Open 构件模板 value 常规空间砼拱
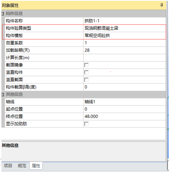Screen dimensions: 169x172 [125, 36]
